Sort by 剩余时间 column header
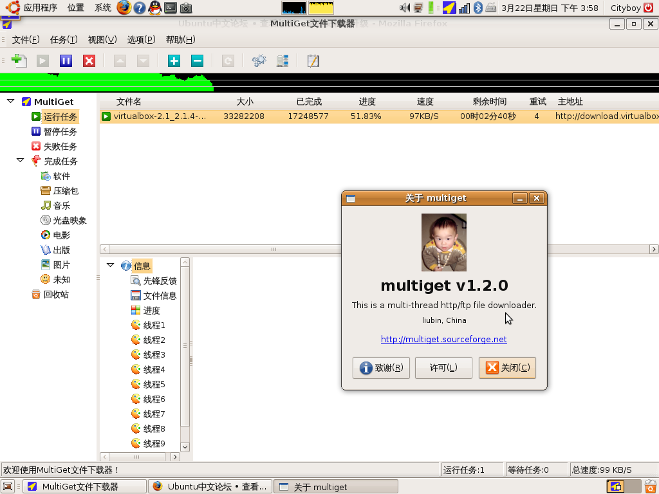 [489, 101]
